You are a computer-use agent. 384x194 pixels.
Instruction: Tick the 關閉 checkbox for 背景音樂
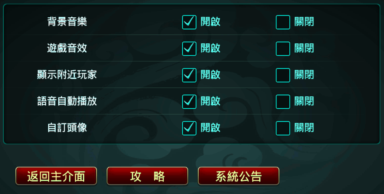[283, 22]
